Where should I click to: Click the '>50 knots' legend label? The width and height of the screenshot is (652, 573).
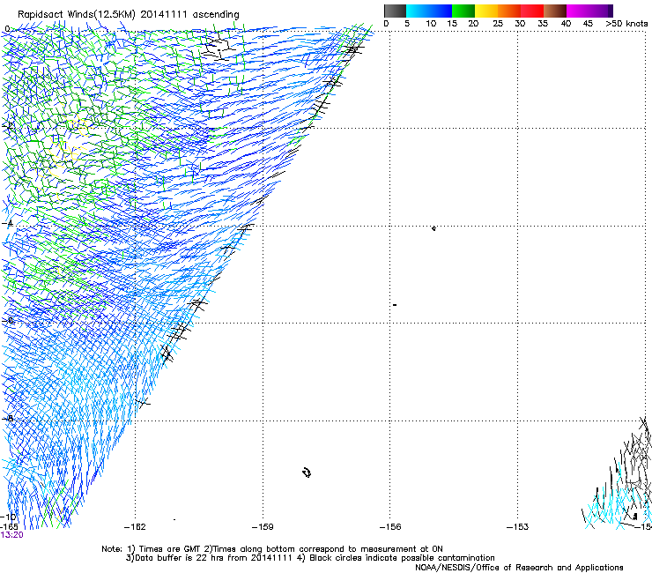point(626,24)
